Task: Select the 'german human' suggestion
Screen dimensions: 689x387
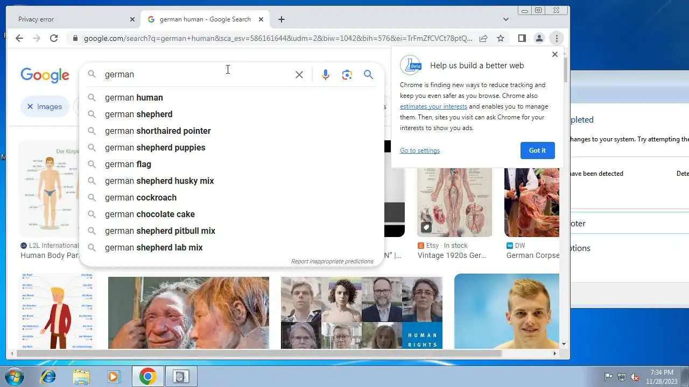Action: click(x=231, y=97)
